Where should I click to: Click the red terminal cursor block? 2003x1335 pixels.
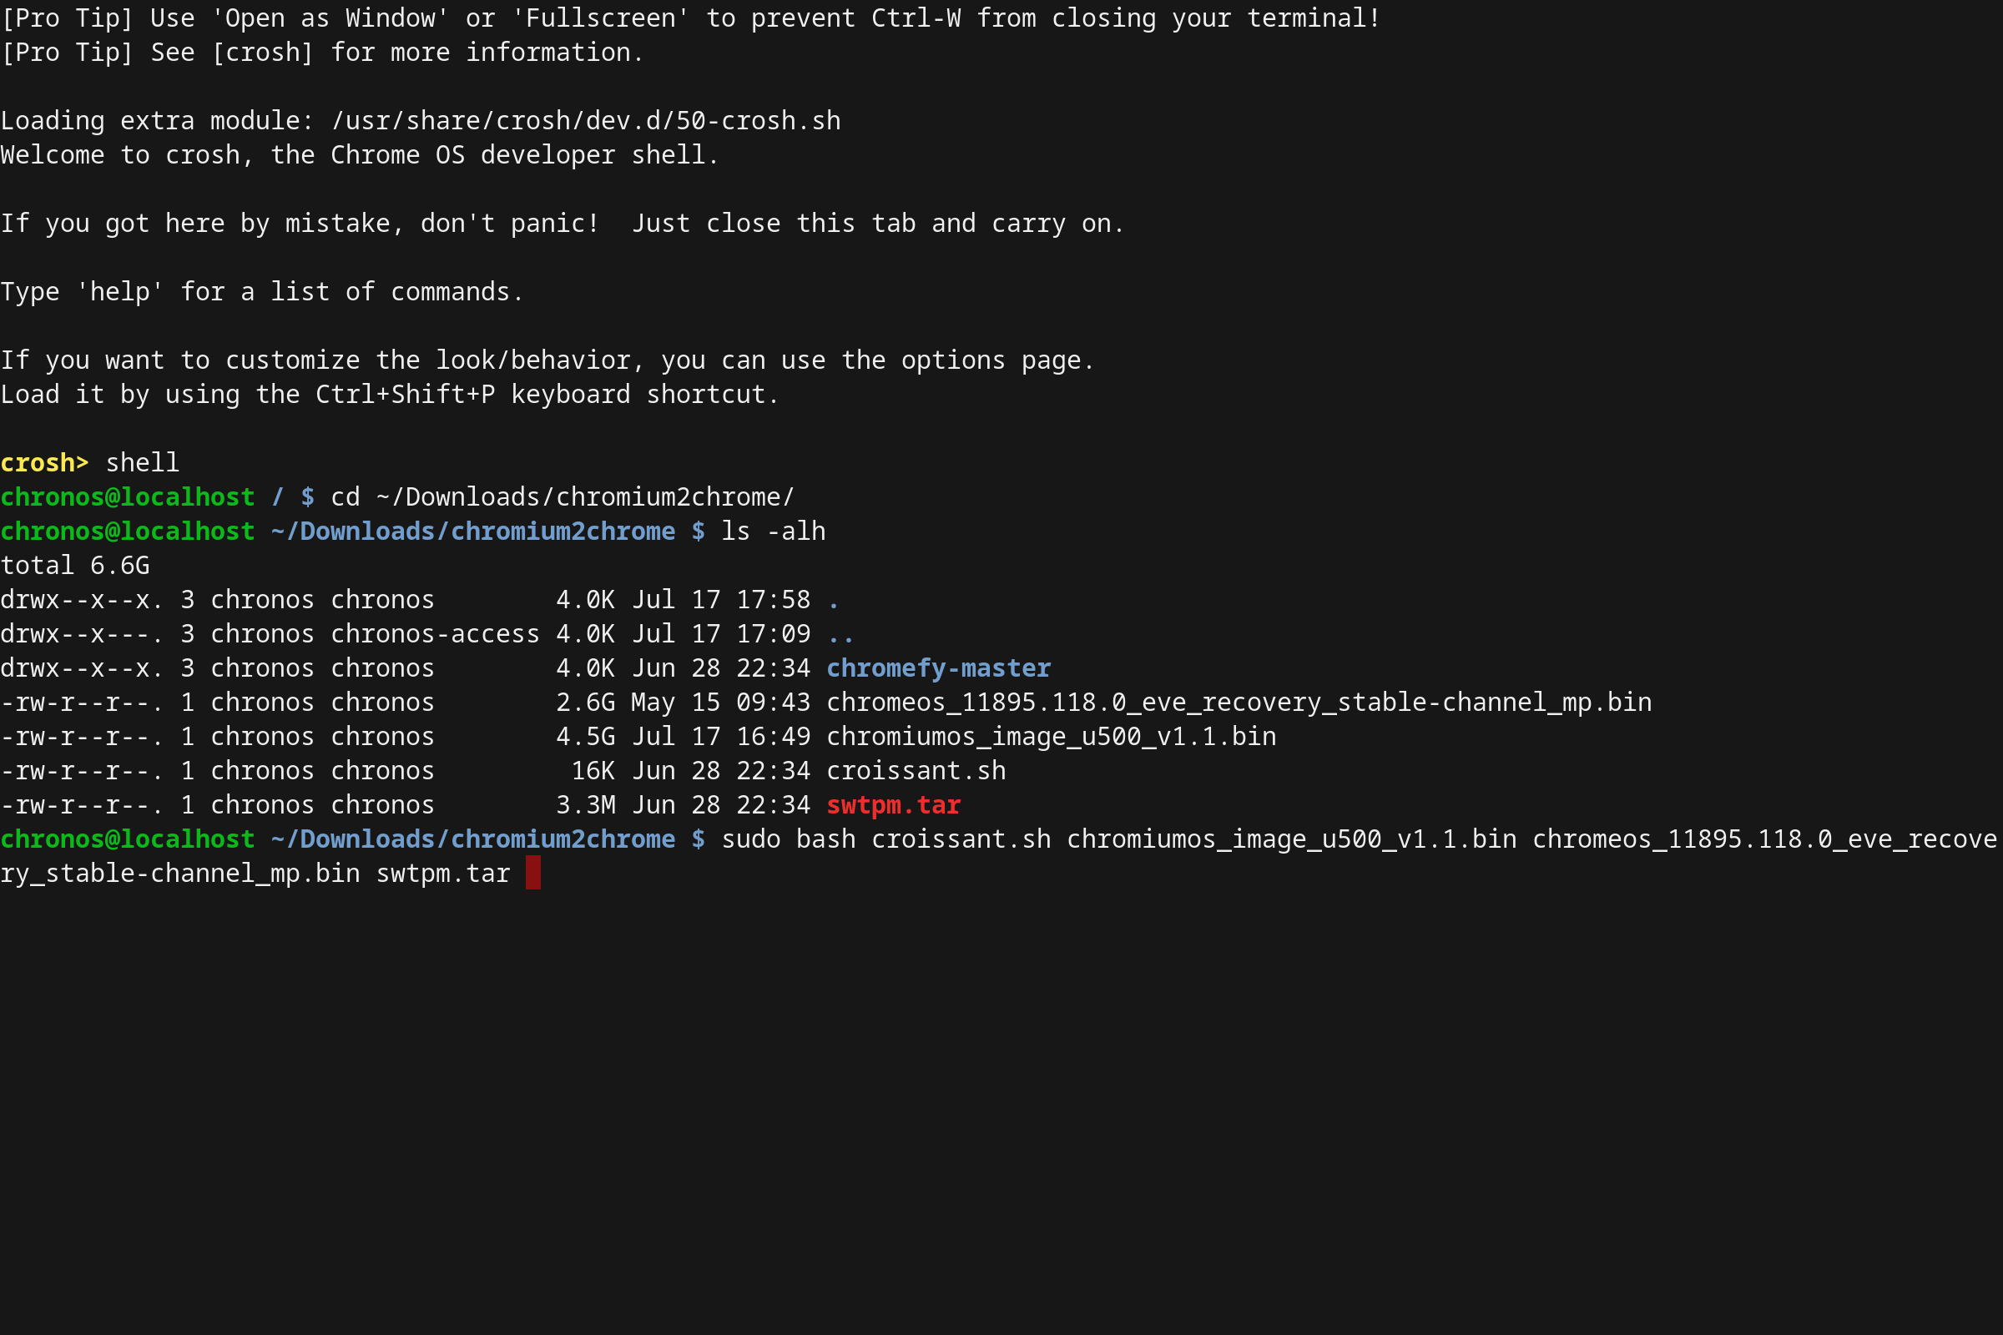(533, 873)
